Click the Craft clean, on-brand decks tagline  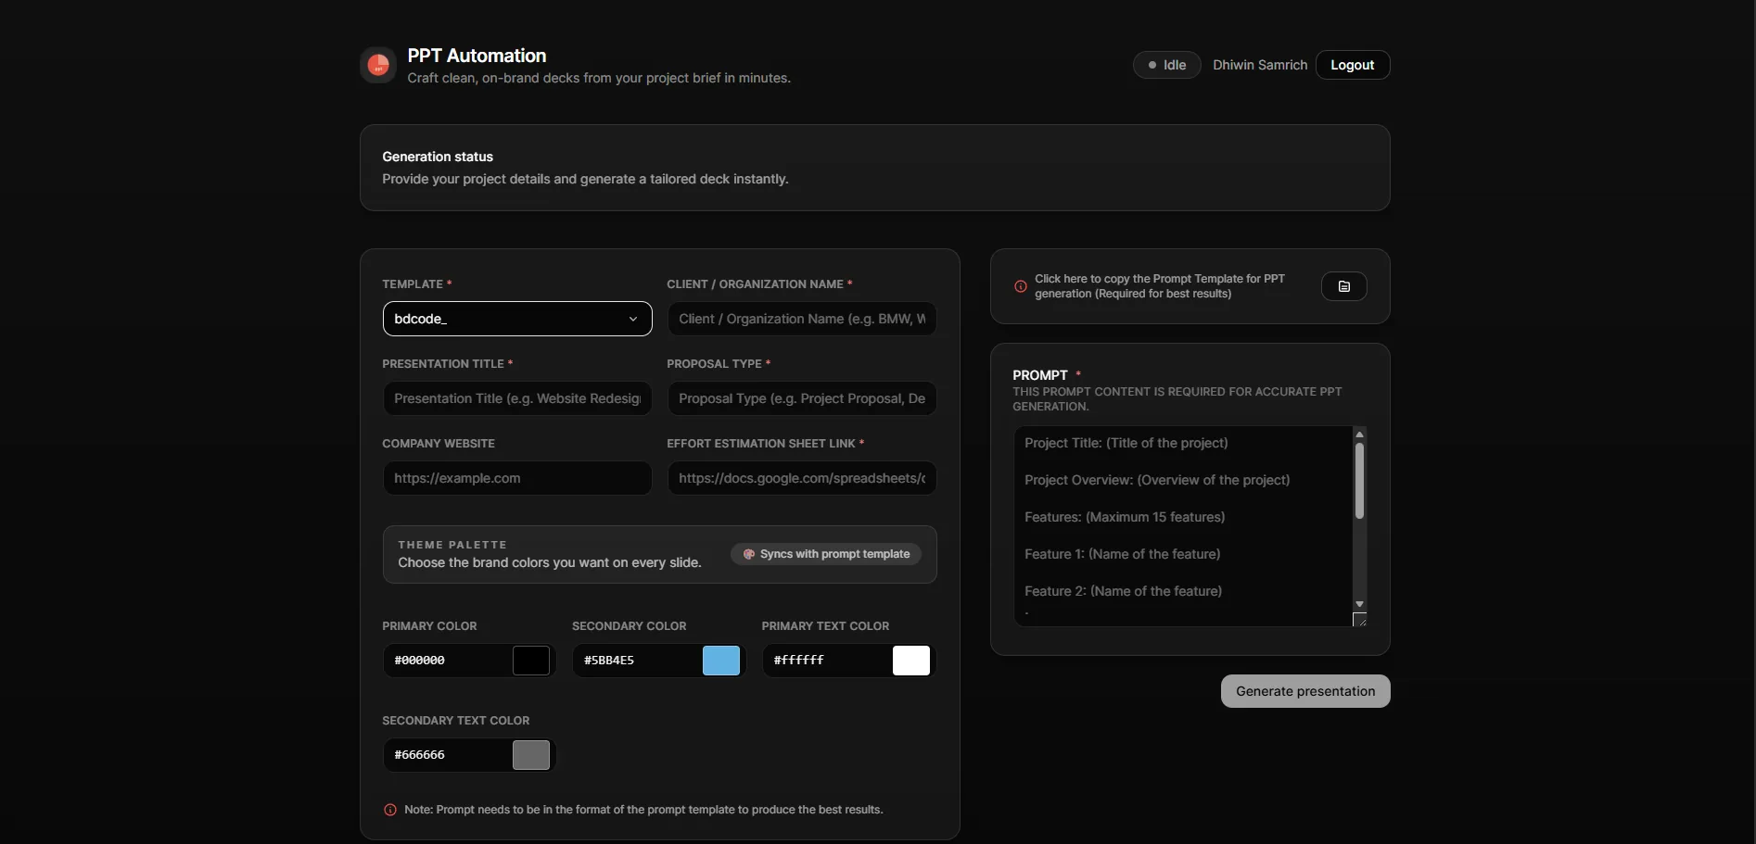pyautogui.click(x=599, y=78)
